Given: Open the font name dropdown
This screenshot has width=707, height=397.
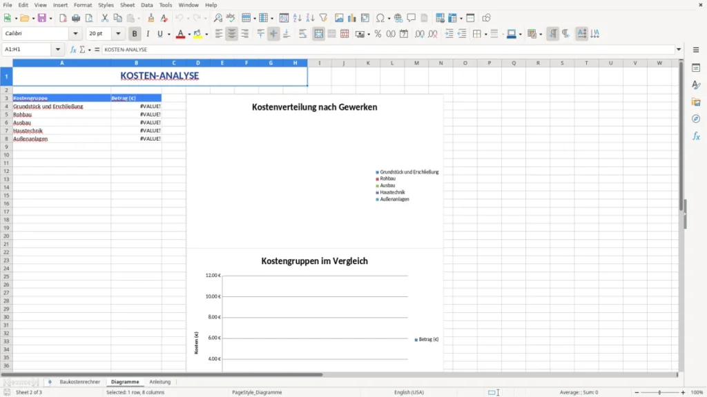Looking at the screenshot, I should 75,33.
